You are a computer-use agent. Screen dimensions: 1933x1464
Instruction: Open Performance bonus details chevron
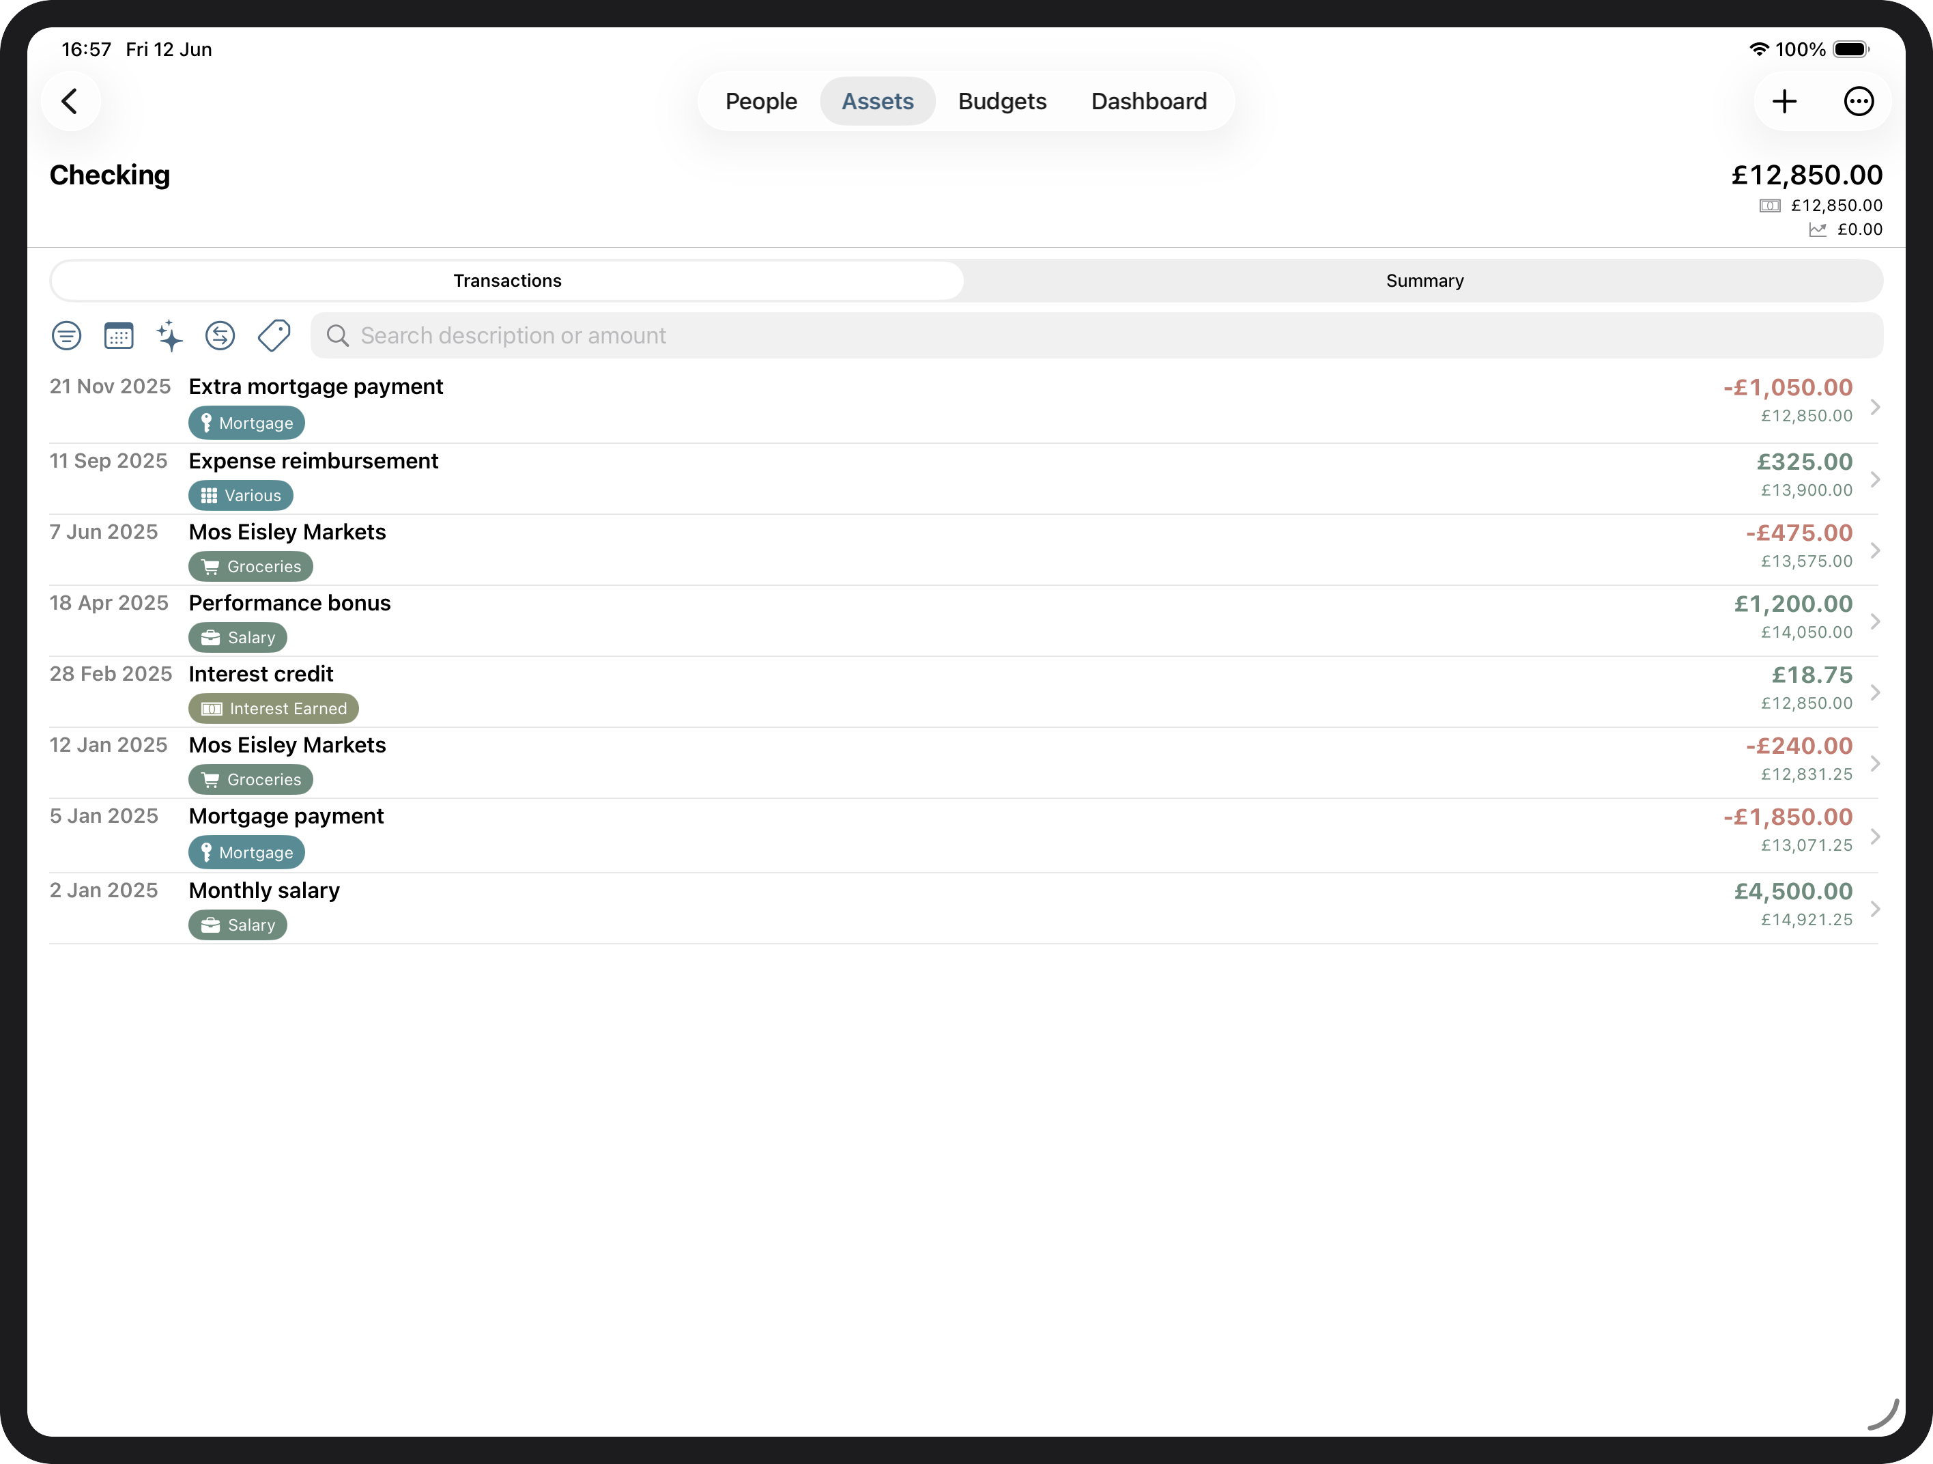pos(1874,621)
